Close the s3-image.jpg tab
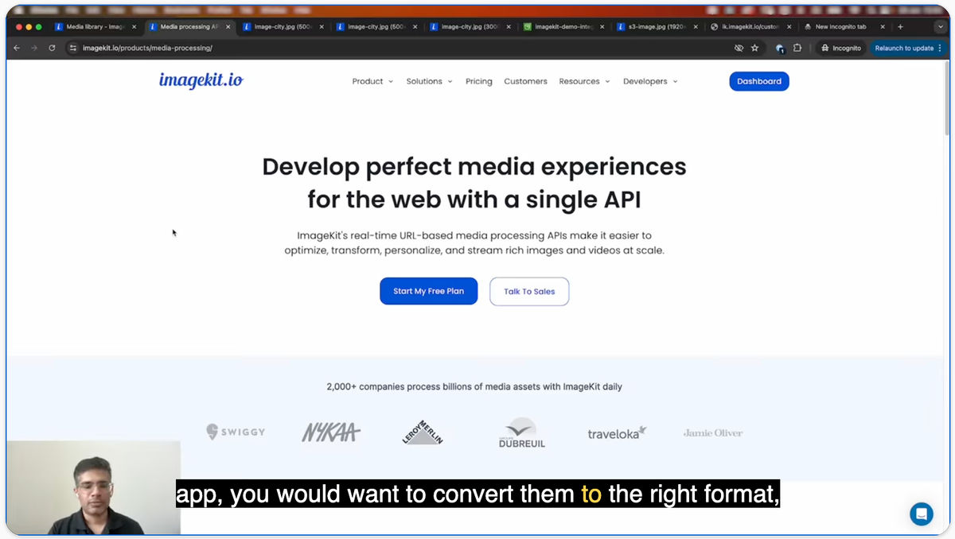The height and width of the screenshot is (539, 955). 696,26
